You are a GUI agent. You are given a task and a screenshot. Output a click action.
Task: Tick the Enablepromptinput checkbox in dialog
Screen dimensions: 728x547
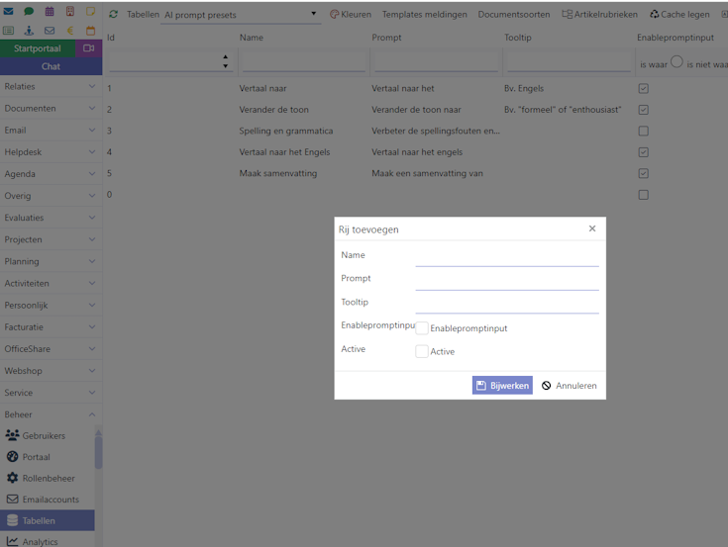[422, 328]
